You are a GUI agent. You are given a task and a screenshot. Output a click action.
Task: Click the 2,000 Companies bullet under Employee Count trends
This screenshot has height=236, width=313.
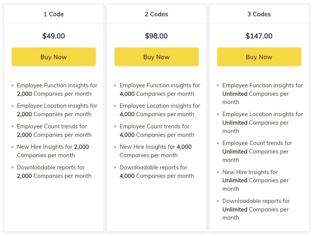(54, 135)
